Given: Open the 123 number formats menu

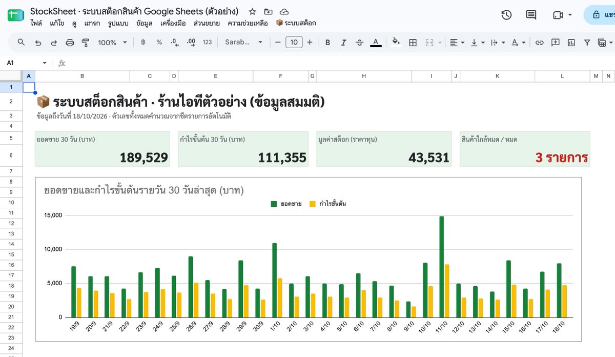Looking at the screenshot, I should 207,43.
